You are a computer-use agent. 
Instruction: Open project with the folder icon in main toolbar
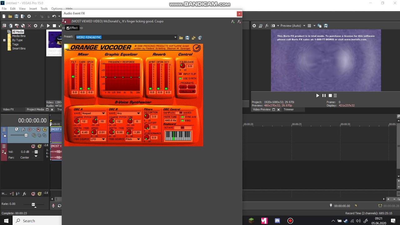[x=10, y=16]
